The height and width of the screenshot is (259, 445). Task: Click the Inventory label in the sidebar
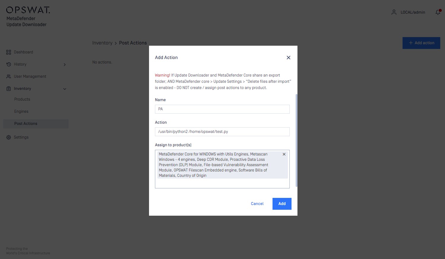[23, 89]
